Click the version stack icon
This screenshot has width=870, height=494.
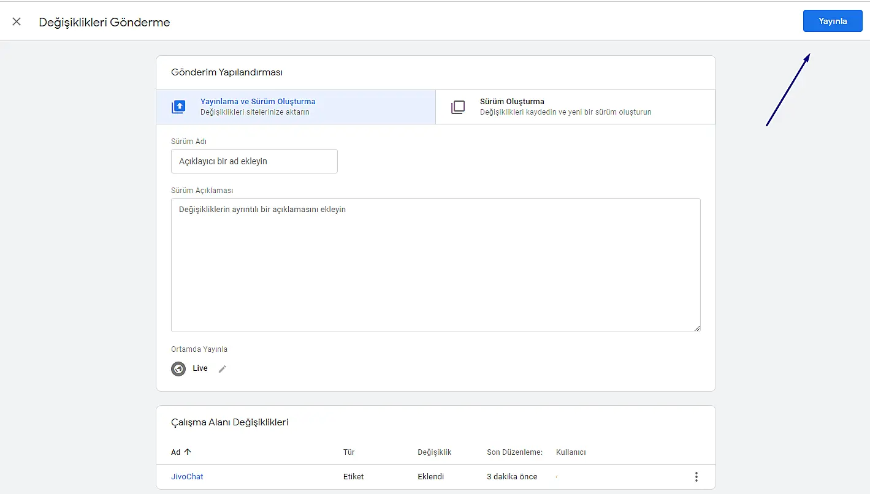click(x=458, y=107)
